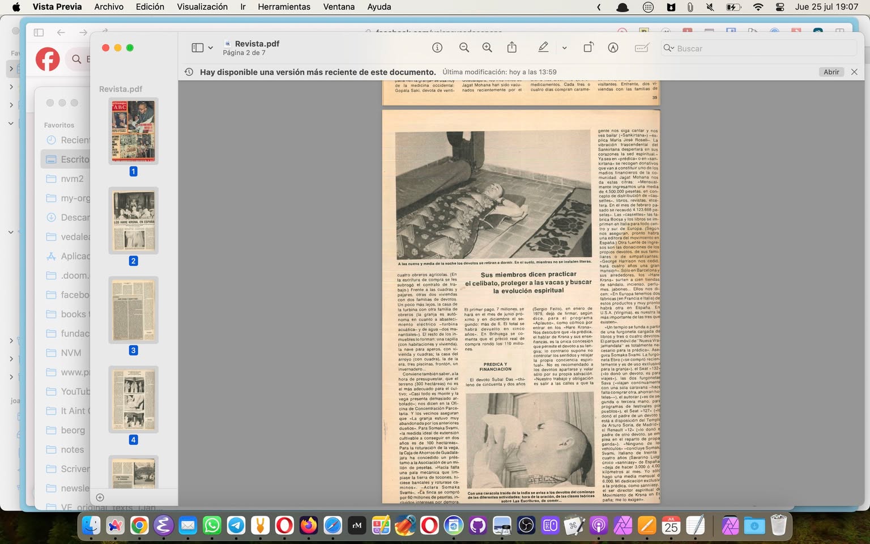The width and height of the screenshot is (870, 544).
Task: Open macOS Control Center toggle icon
Action: tap(780, 7)
